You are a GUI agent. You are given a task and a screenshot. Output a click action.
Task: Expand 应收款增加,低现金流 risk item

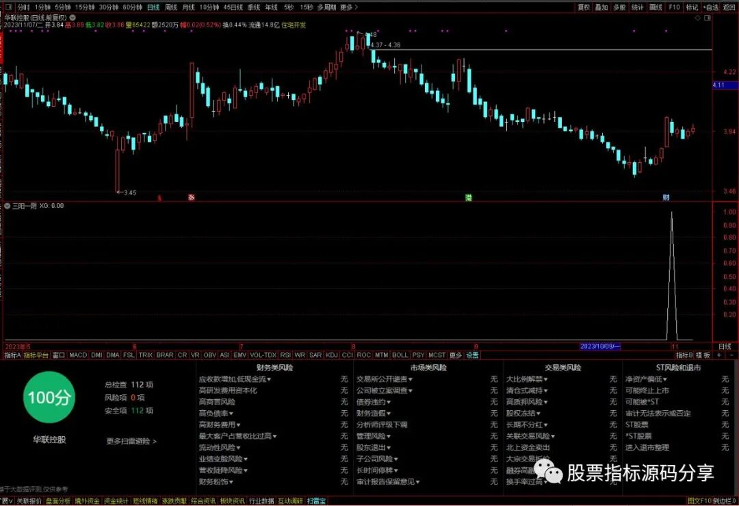(235, 379)
